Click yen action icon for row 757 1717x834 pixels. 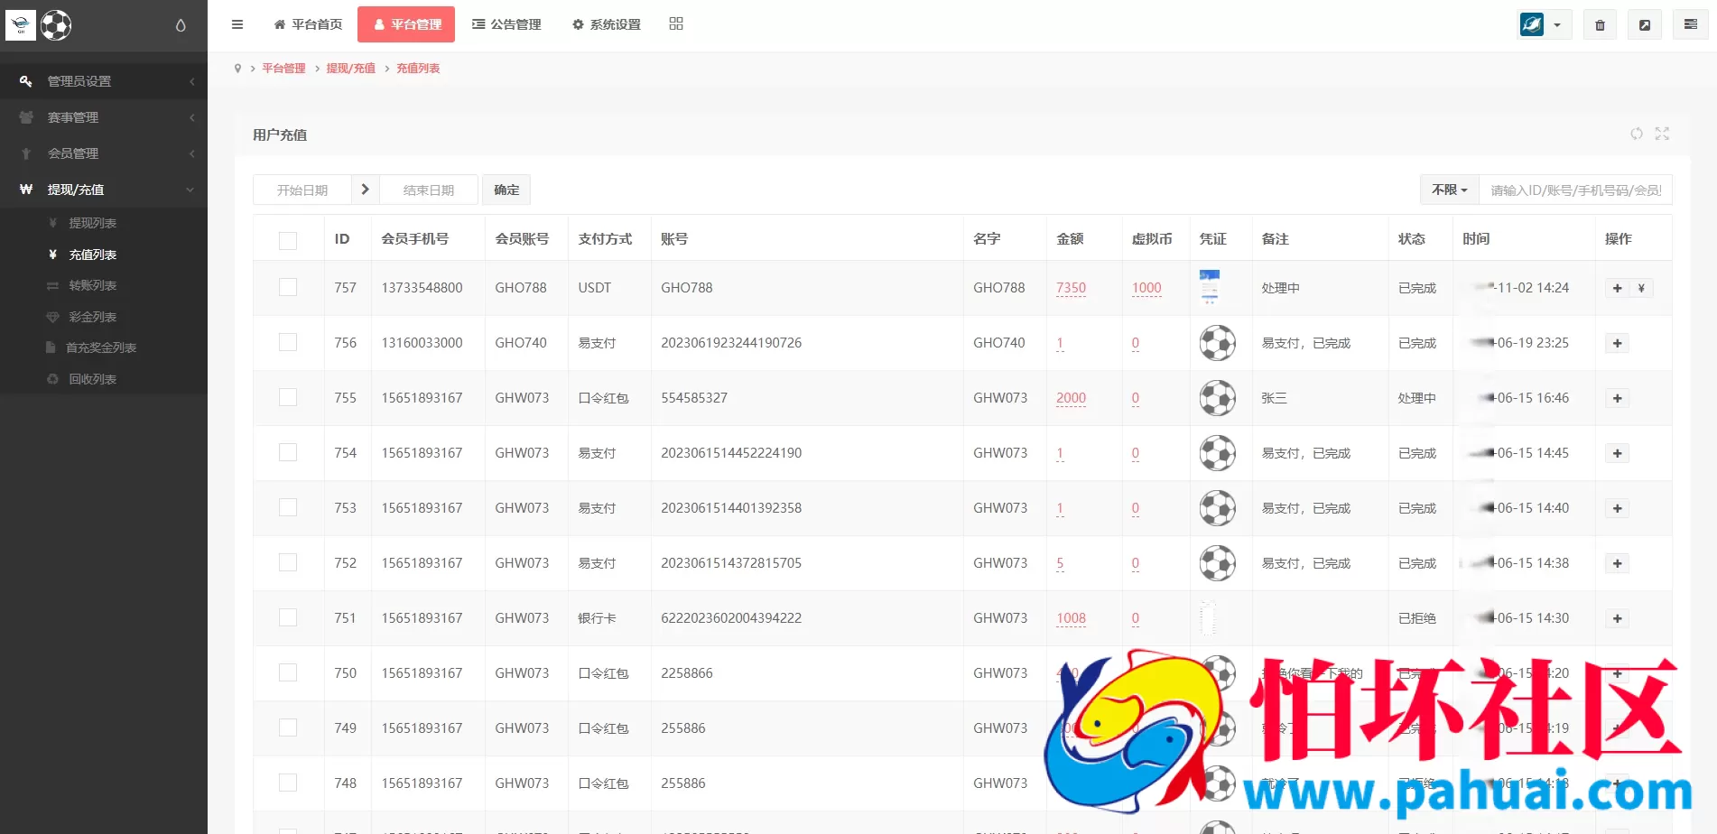click(x=1641, y=288)
